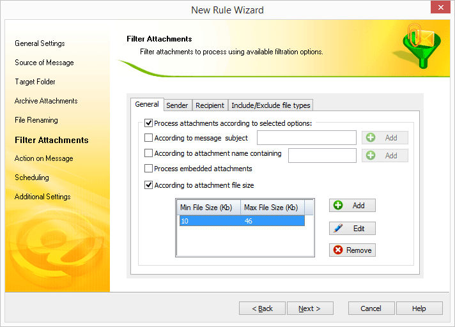Check Process embedded attachments option

[x=149, y=169]
